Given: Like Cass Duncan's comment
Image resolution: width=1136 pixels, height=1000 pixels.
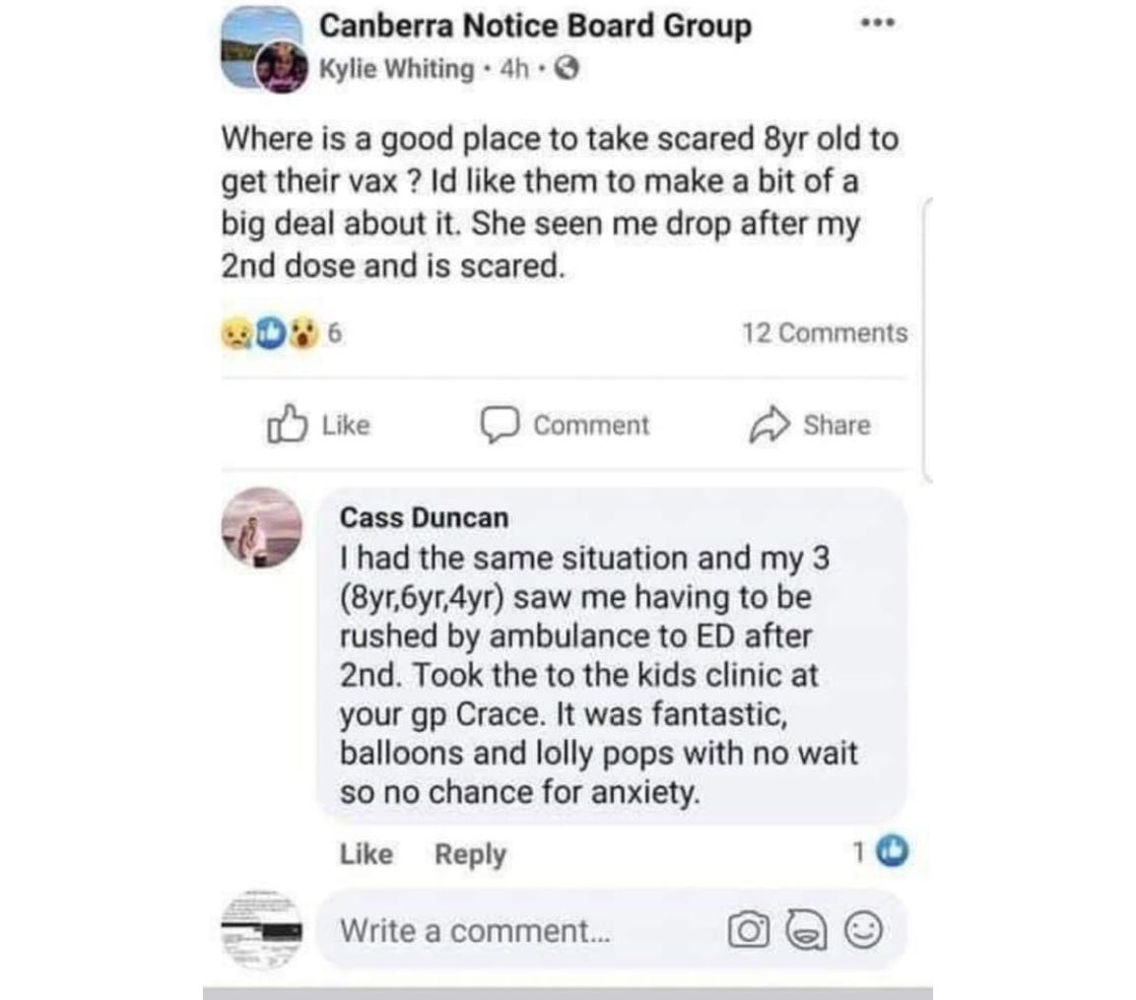Looking at the screenshot, I should (367, 853).
